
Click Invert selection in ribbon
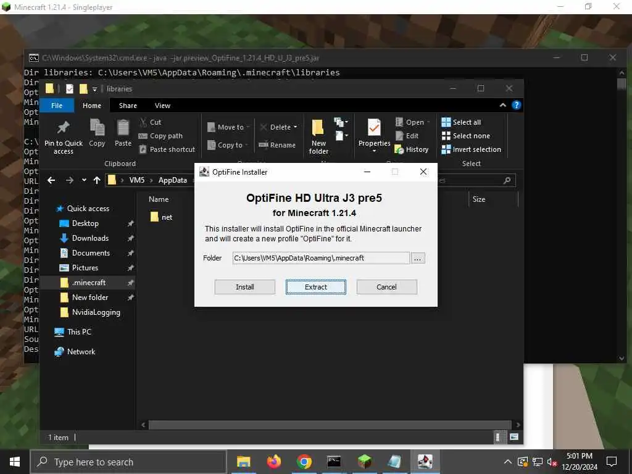pyautogui.click(x=471, y=149)
